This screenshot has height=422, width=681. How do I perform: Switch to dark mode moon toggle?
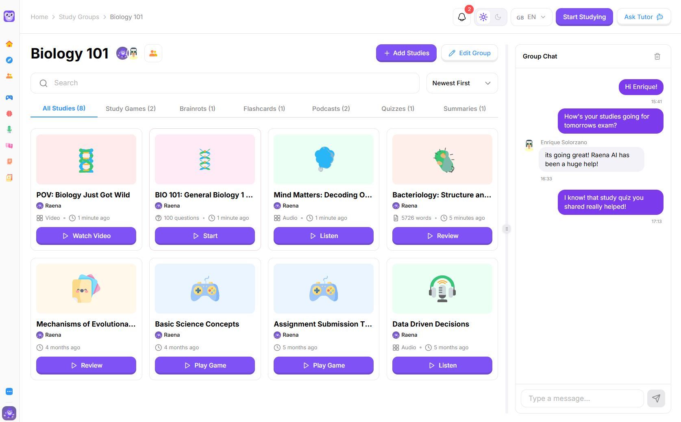(x=498, y=17)
